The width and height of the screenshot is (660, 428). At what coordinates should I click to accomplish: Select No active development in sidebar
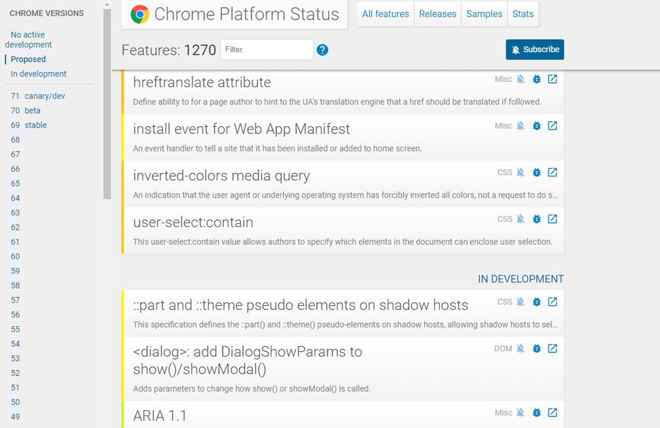28,40
